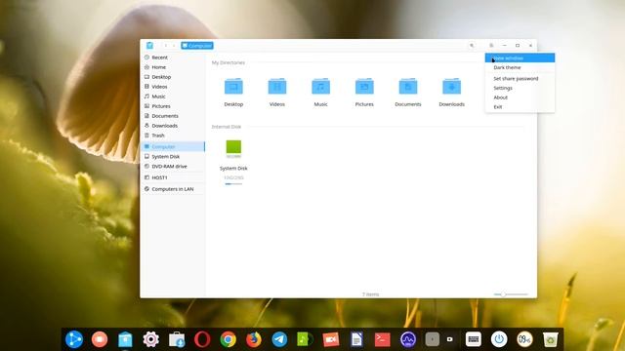Launch Chrome from the dock
Viewport: 625px width, 351px height.
[228, 339]
